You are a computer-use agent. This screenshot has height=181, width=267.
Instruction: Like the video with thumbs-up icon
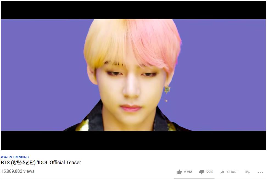179,172
